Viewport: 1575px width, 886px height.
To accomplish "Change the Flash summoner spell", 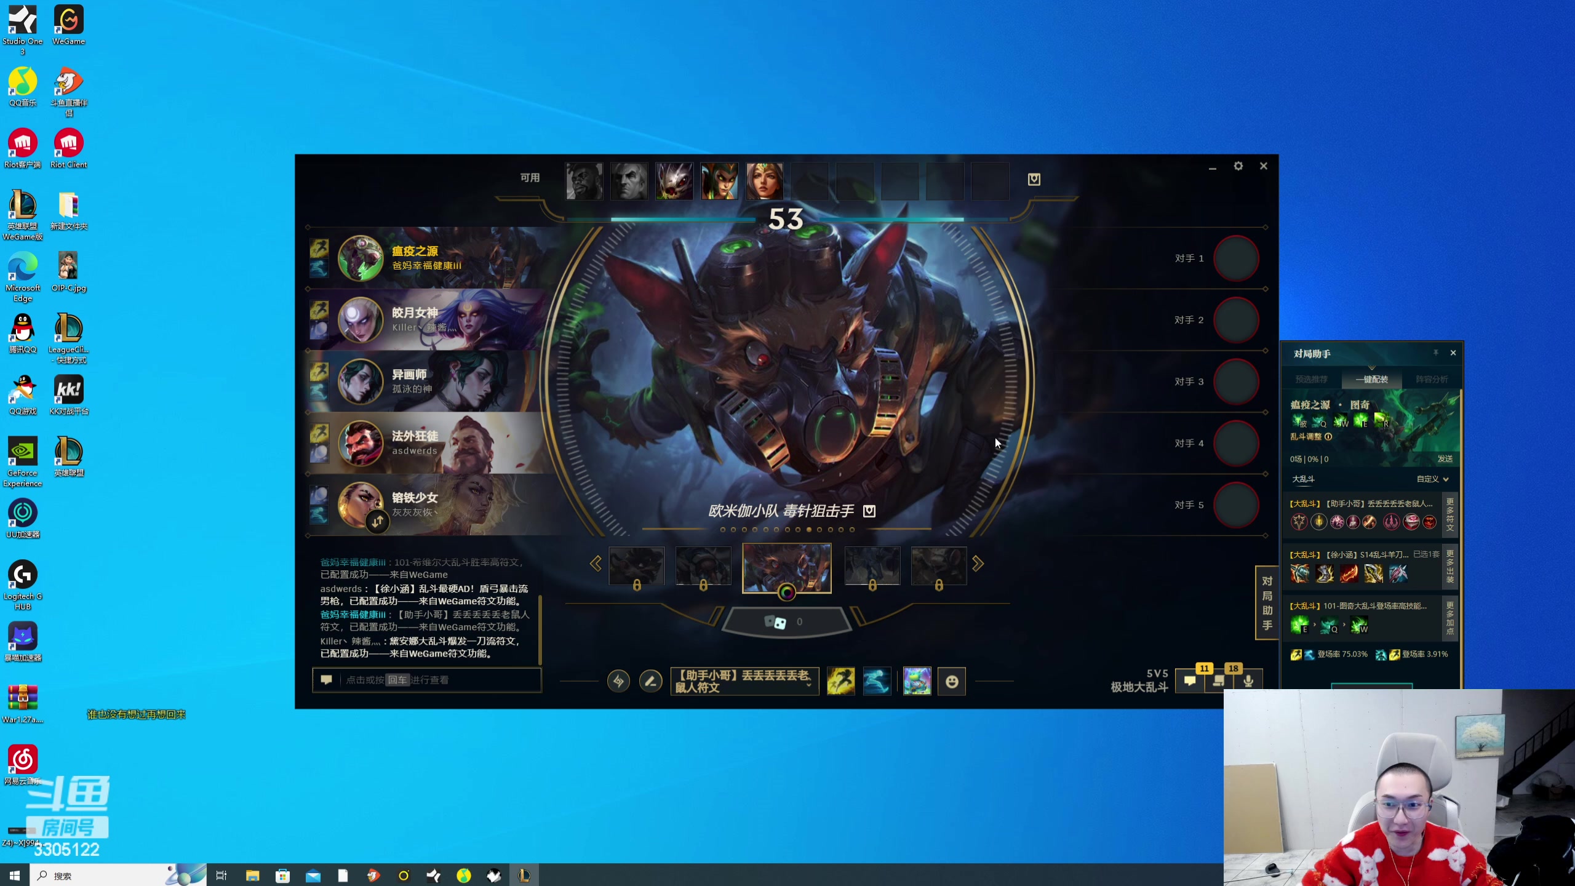I will pyautogui.click(x=840, y=681).
